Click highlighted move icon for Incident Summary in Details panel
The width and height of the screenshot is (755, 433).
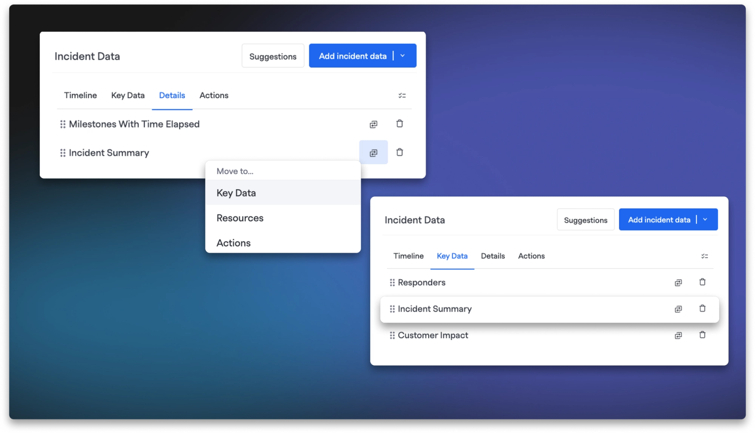click(x=373, y=153)
